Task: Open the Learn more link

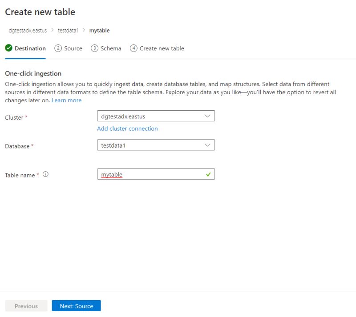Action: (x=66, y=100)
